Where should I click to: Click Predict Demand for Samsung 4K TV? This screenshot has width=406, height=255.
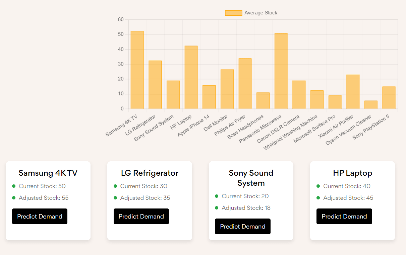pos(40,216)
